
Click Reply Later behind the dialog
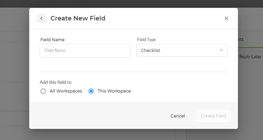pyautogui.click(x=250, y=56)
